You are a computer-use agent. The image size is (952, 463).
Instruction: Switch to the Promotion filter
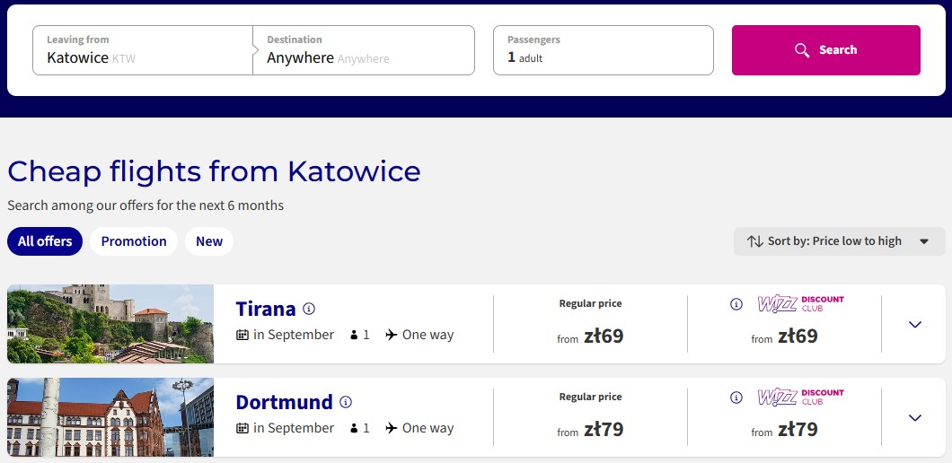pyautogui.click(x=134, y=241)
